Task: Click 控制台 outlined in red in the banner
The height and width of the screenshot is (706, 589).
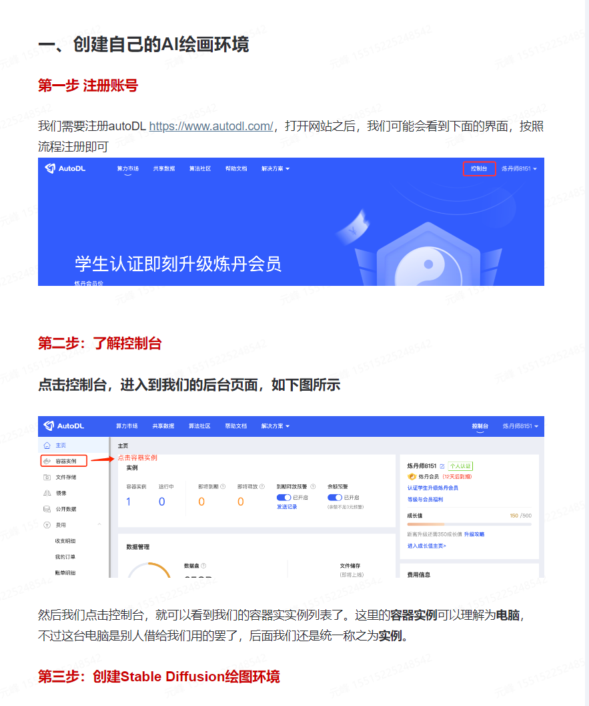Action: coord(480,169)
